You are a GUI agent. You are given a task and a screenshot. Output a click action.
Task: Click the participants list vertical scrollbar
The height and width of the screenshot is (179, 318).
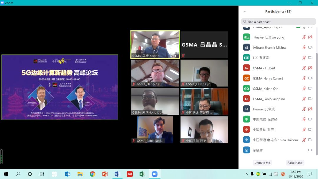point(317,105)
